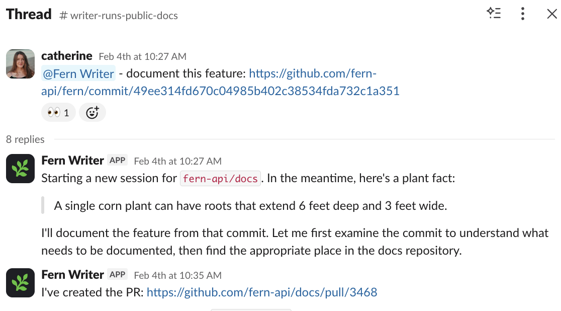Expand the 8 replies thread divider
The width and height of the screenshot is (561, 311).
25,139
